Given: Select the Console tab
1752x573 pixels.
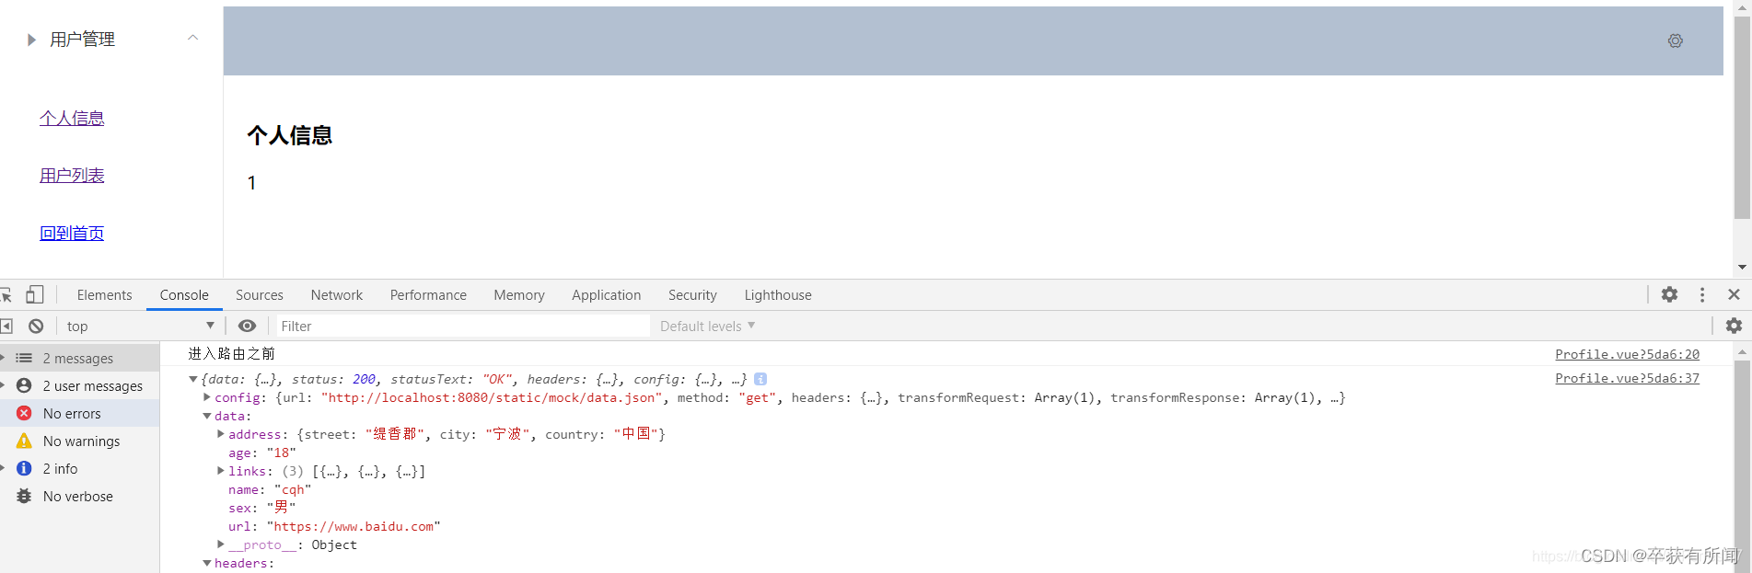Looking at the screenshot, I should click(x=184, y=295).
